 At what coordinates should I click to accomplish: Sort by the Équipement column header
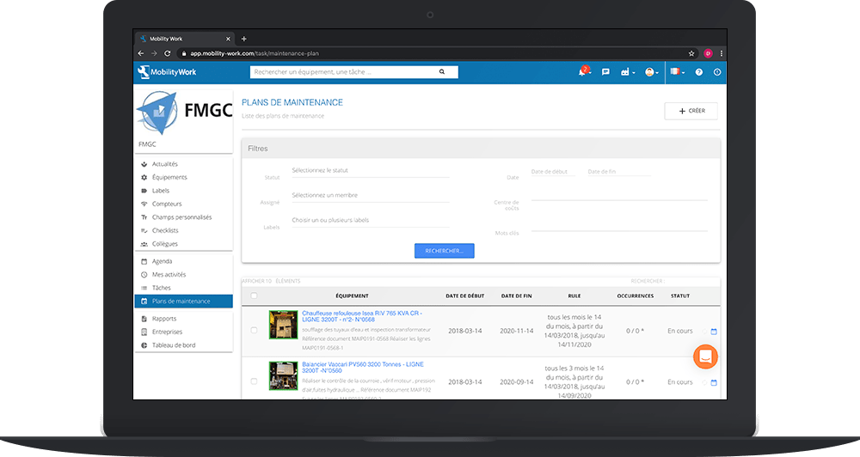pyautogui.click(x=352, y=296)
